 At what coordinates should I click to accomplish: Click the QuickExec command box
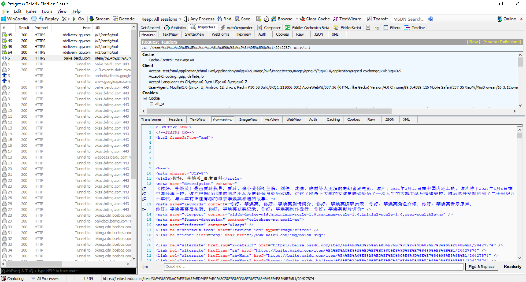68,271
